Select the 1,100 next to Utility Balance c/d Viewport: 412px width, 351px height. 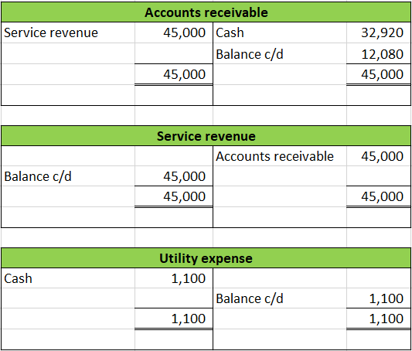click(x=386, y=298)
